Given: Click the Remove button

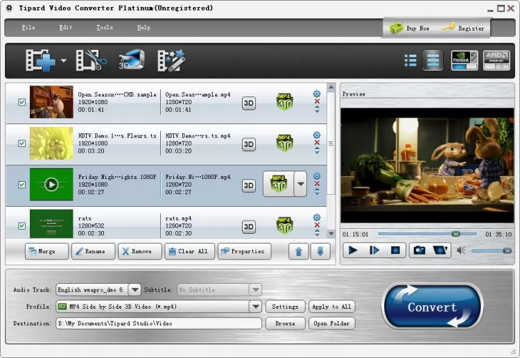Looking at the screenshot, I should point(140,251).
